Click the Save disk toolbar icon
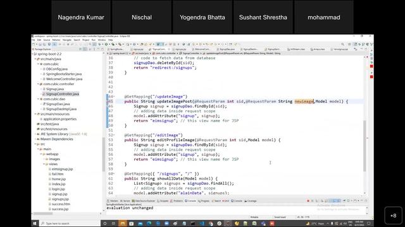The width and height of the screenshot is (405, 227). pyautogui.click(x=40, y=44)
